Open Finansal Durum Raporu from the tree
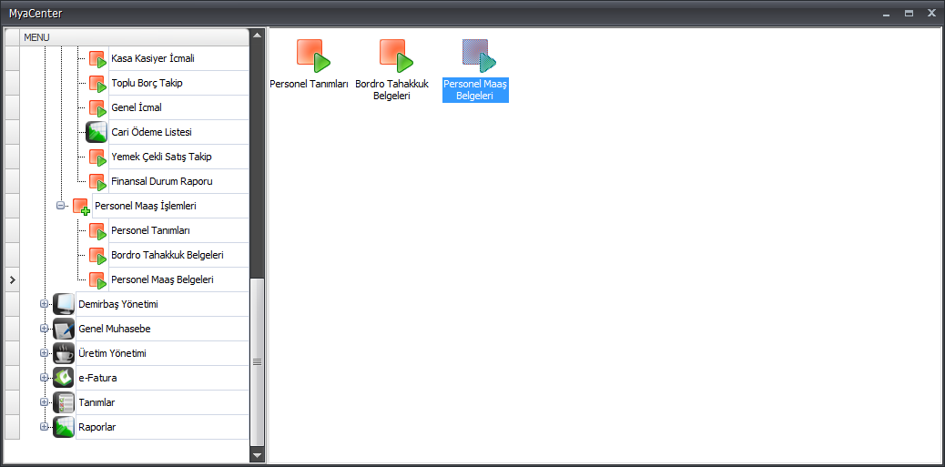 pyautogui.click(x=161, y=181)
